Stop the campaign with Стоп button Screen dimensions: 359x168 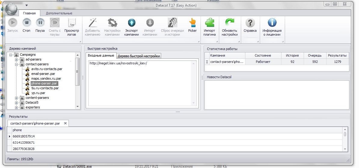click(x=26, y=22)
